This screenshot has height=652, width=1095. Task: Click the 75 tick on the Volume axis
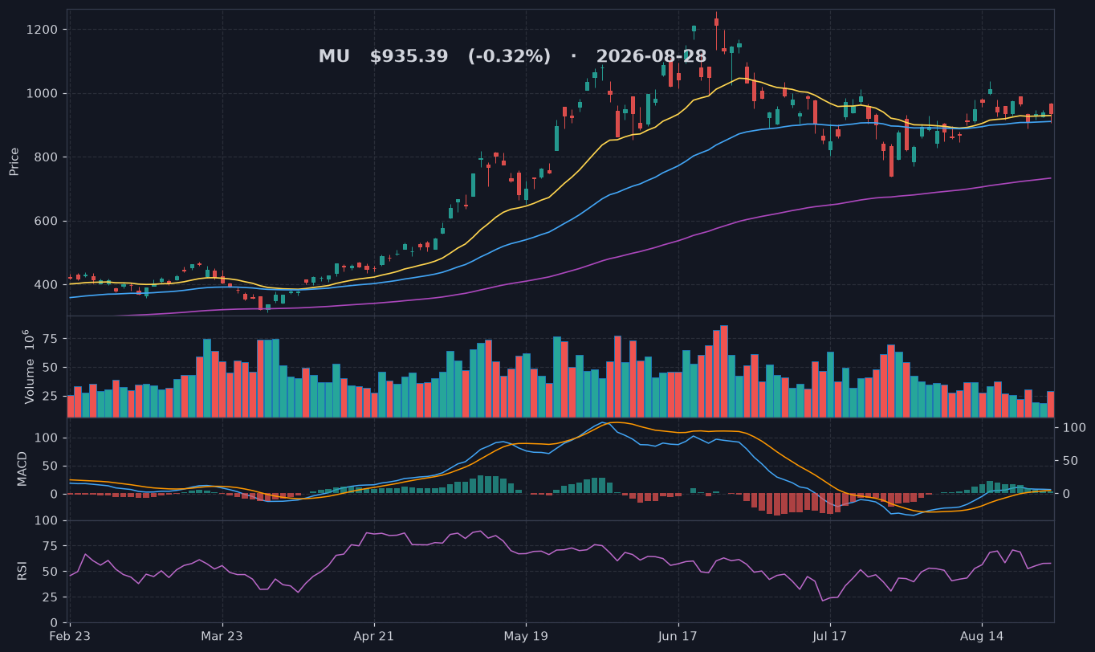pos(51,339)
